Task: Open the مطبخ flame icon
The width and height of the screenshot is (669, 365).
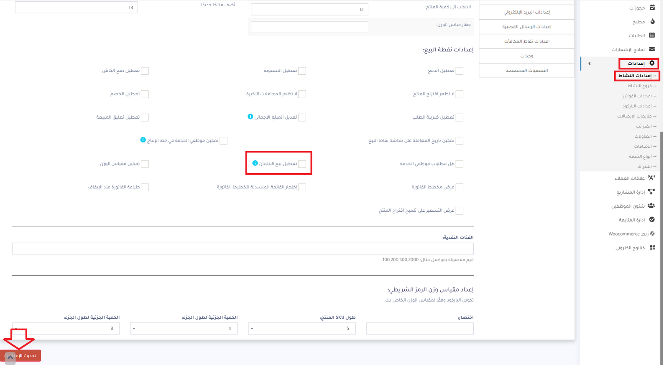Action: coord(652,21)
